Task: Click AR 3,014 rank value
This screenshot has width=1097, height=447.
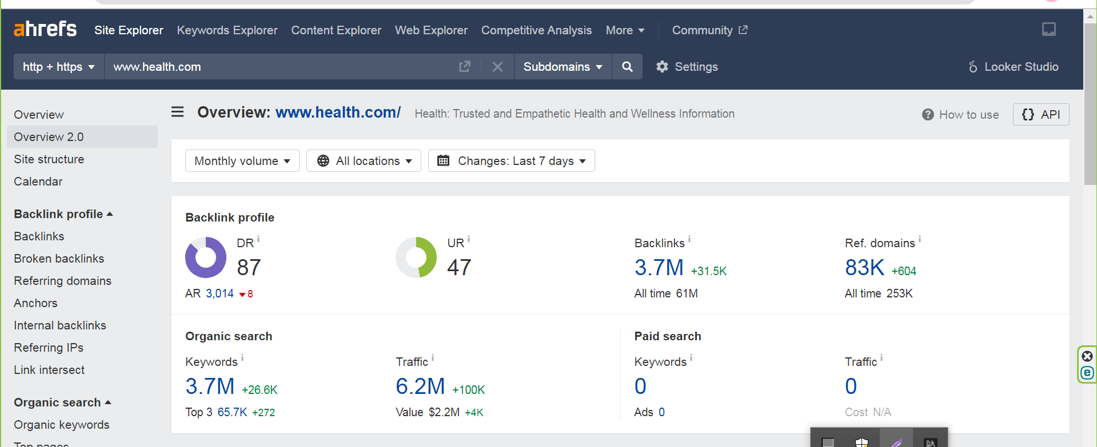Action: pos(220,293)
